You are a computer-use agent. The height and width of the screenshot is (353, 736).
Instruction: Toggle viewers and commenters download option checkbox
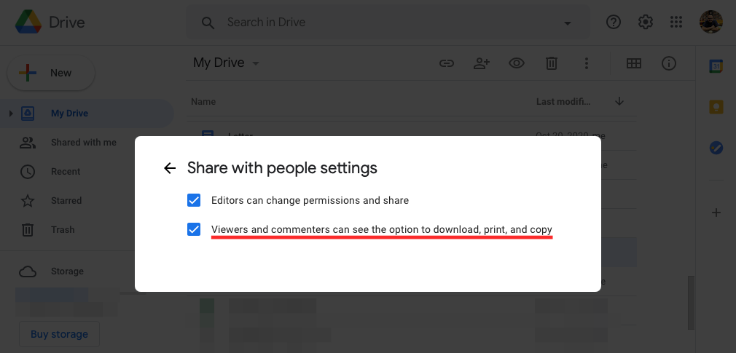point(194,230)
